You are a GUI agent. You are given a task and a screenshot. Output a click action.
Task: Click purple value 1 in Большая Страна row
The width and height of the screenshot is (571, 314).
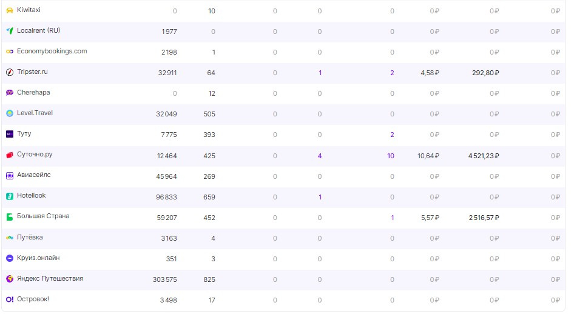[x=392, y=218]
